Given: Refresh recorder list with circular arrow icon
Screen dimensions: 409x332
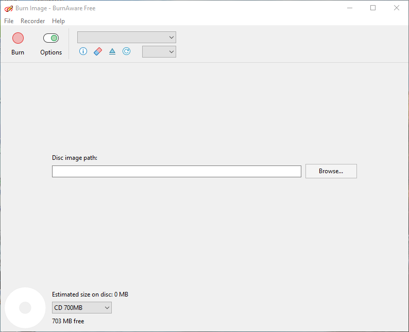Looking at the screenshot, I should tap(127, 51).
